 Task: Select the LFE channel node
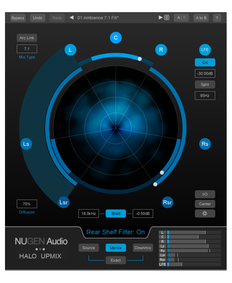(x=205, y=50)
